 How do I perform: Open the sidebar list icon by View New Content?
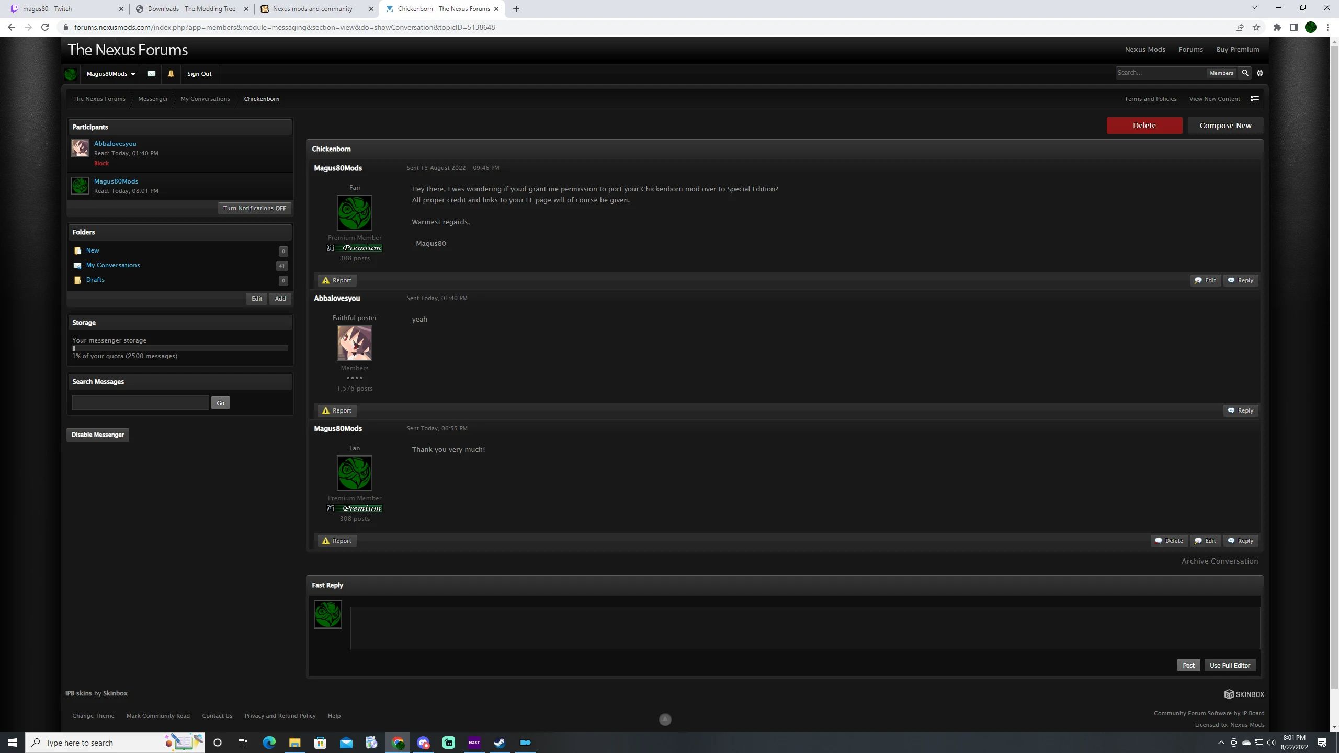pos(1254,99)
